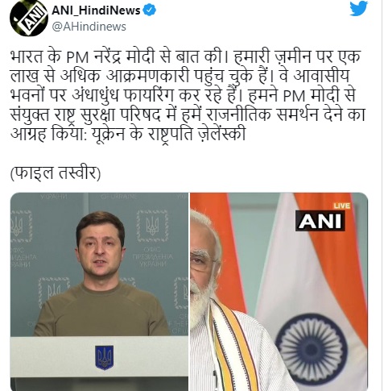The height and width of the screenshot is (391, 384).
Task: Click the tweet line starting "लाख से अधिक"
Action: [180, 76]
